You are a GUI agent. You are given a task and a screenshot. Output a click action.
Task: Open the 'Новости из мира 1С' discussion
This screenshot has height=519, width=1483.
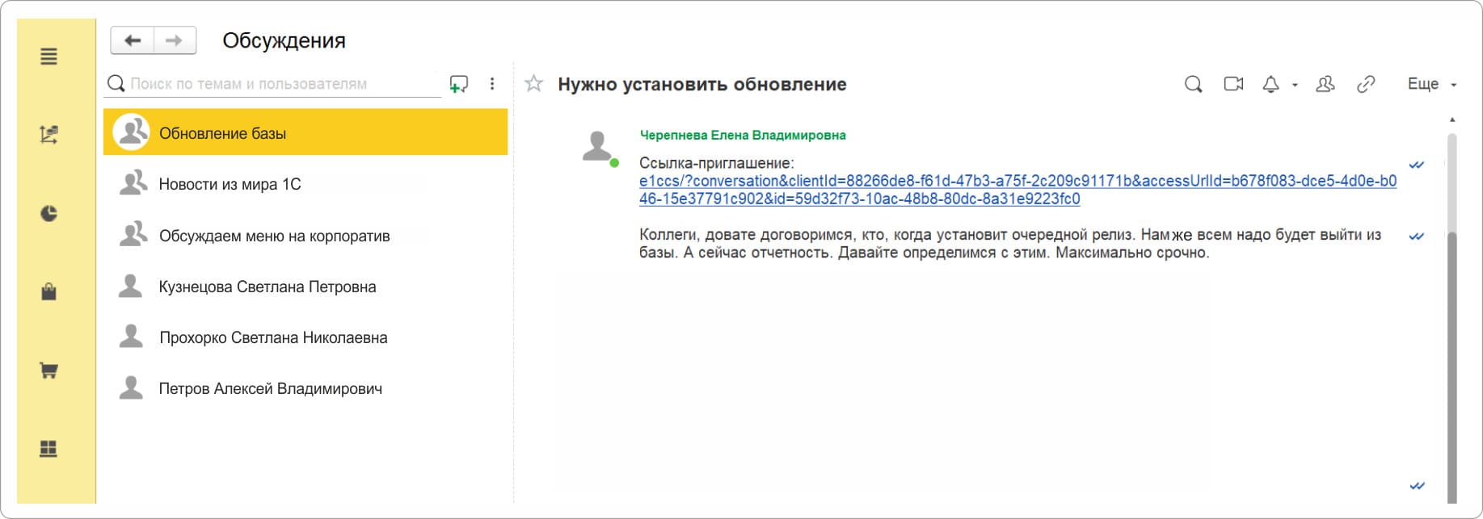click(x=305, y=184)
